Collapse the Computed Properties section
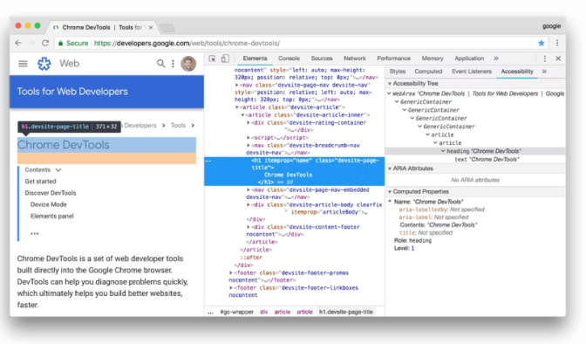This screenshot has height=344, width=586. 390,192
